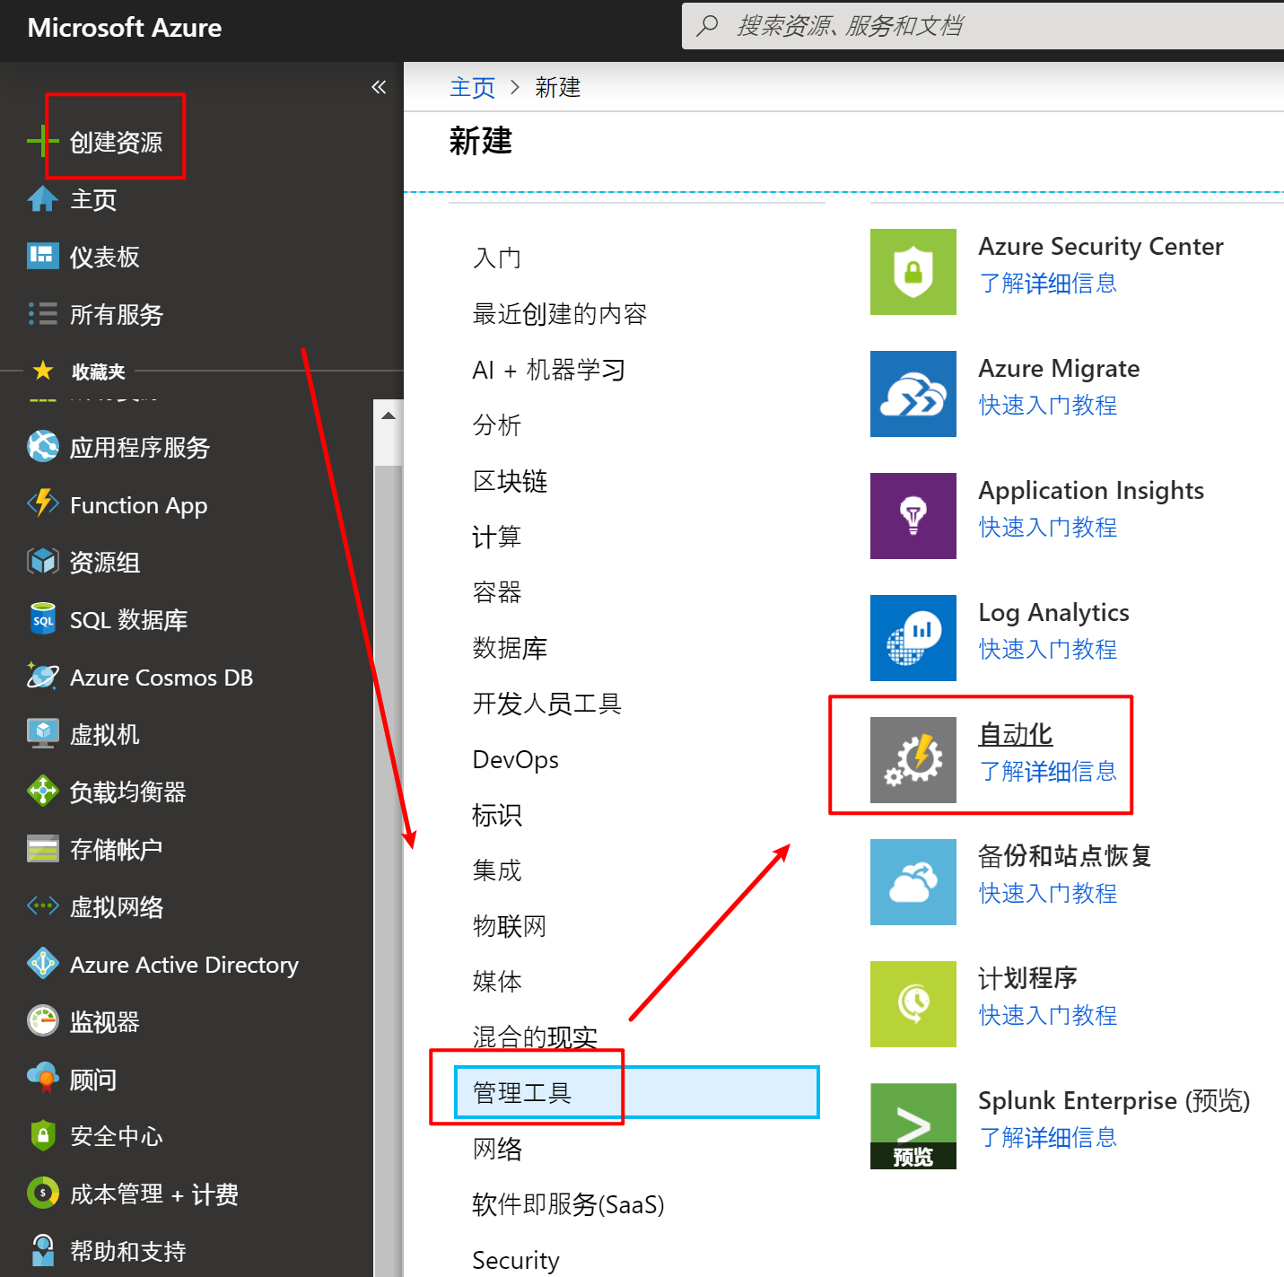
Task: Click the Monitor gauge icon
Action: click(42, 1021)
